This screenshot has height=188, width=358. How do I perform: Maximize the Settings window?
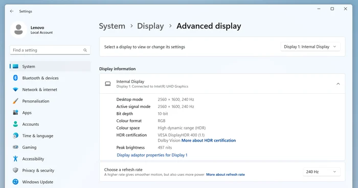pyautogui.click(x=332, y=9)
